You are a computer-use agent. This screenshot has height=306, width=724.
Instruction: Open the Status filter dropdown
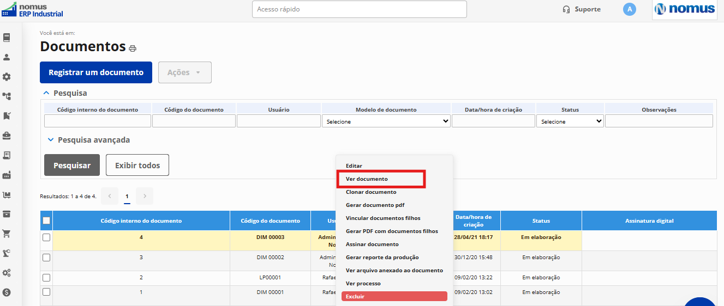pos(570,121)
